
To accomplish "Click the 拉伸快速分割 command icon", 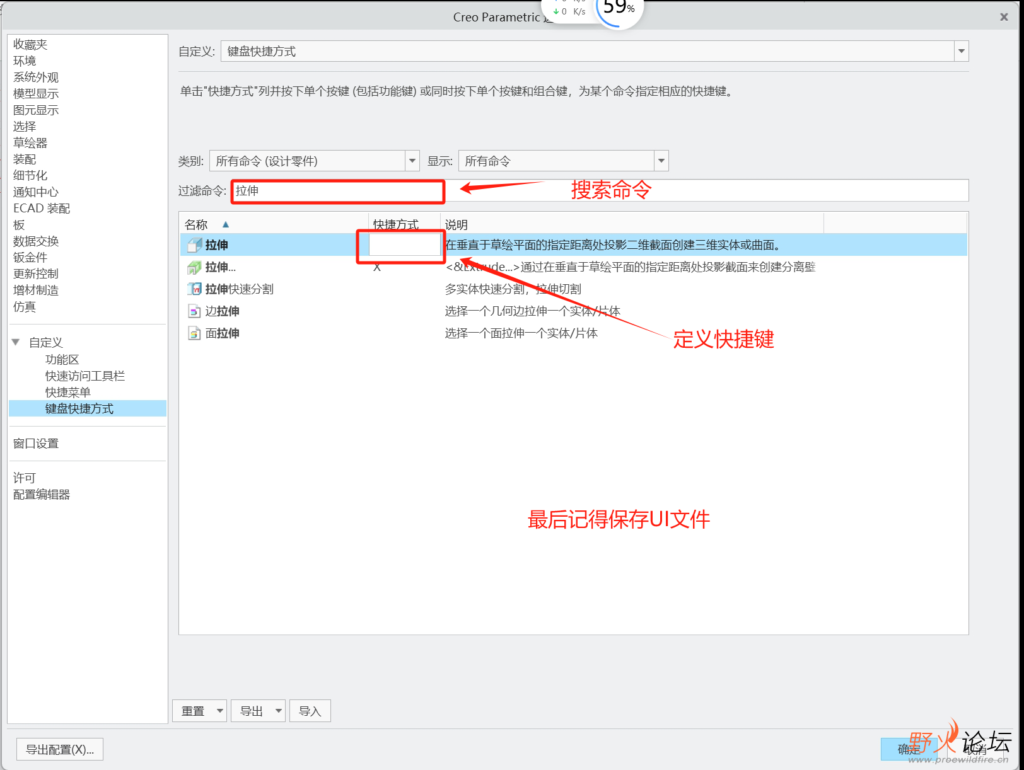I will click(x=194, y=289).
